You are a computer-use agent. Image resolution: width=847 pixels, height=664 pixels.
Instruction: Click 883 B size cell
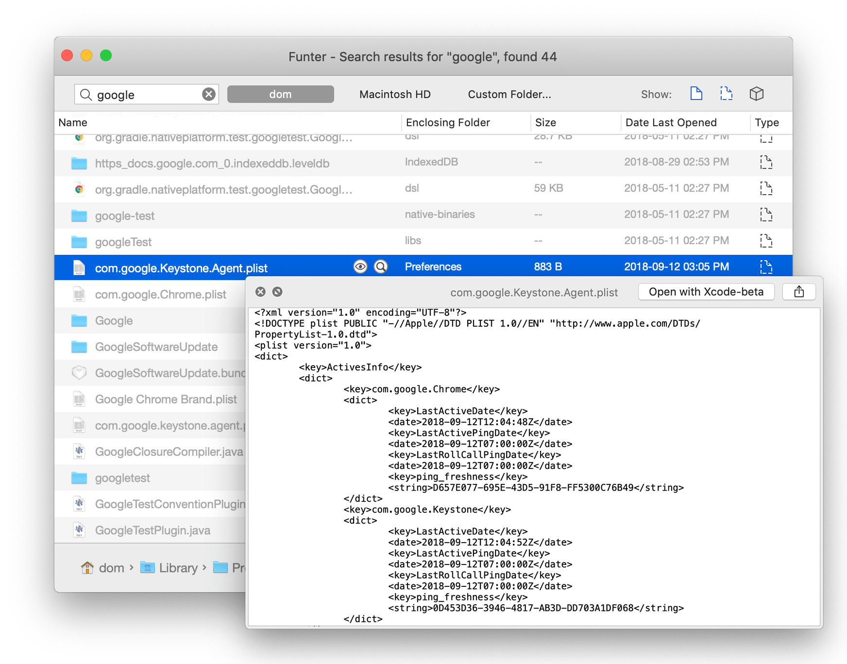point(548,266)
